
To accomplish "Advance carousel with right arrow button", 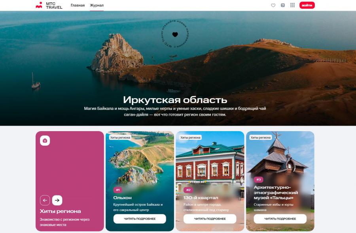I will point(57,200).
